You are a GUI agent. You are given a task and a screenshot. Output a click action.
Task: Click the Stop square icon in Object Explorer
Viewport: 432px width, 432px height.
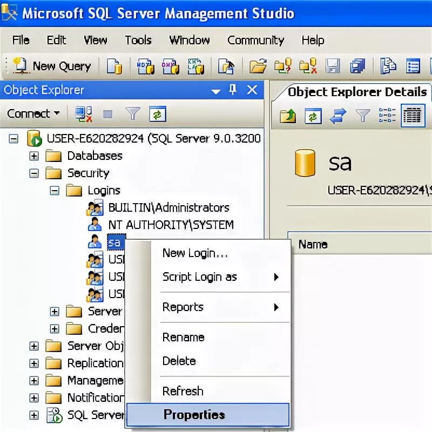coord(107,114)
